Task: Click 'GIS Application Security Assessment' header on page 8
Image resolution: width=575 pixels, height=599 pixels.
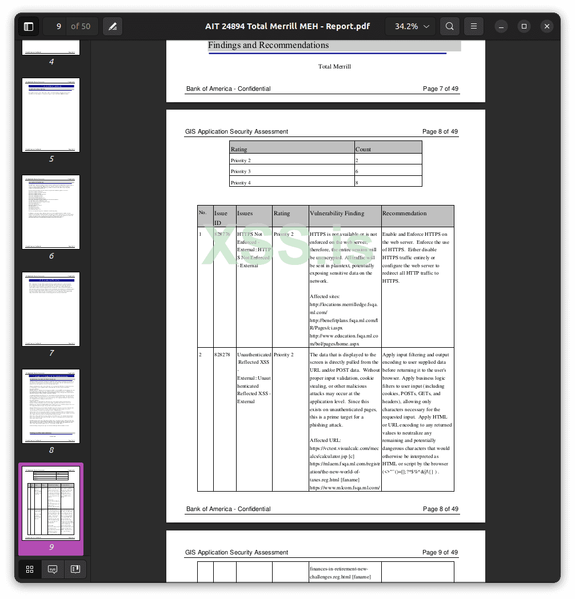Action: (x=237, y=131)
